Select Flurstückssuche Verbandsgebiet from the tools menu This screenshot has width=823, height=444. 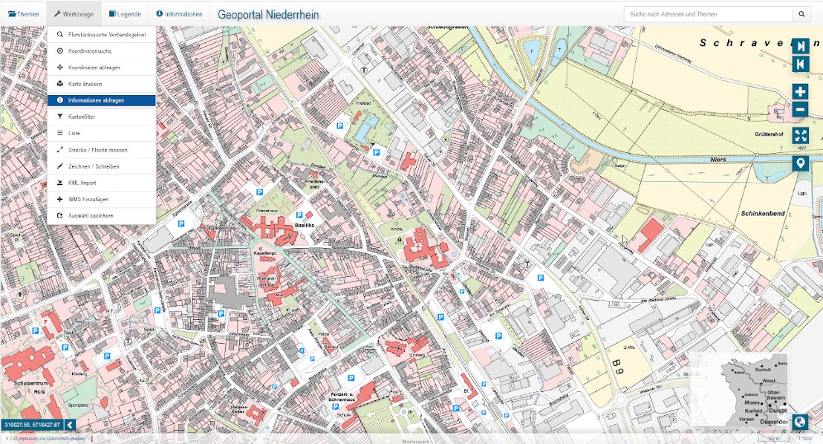(101, 35)
